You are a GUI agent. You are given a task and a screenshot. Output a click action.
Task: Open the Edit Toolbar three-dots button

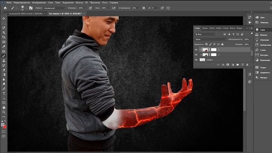[4, 117]
